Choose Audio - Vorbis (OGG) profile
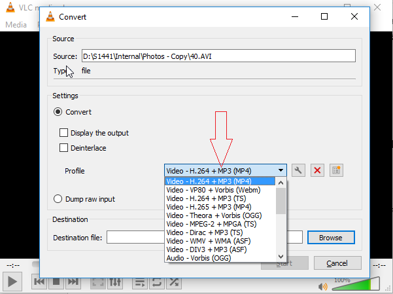This screenshot has height=294, width=393. point(220,258)
